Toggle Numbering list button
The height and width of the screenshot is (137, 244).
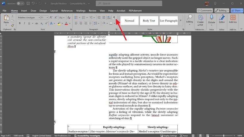coord(84,17)
